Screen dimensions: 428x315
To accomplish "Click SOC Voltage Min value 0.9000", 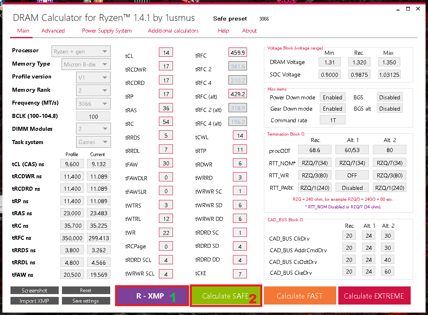I will click(x=329, y=74).
